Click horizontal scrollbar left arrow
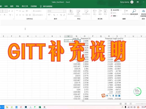The image size is (146, 109). click(x=83, y=101)
